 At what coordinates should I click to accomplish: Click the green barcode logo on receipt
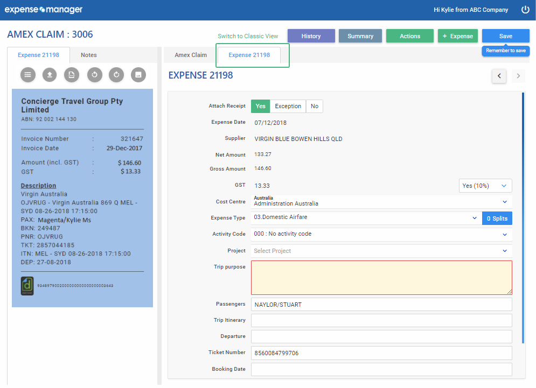coord(27,286)
